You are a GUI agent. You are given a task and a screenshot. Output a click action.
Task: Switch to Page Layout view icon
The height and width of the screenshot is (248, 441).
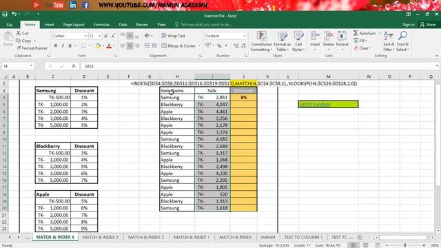[x=365, y=245]
